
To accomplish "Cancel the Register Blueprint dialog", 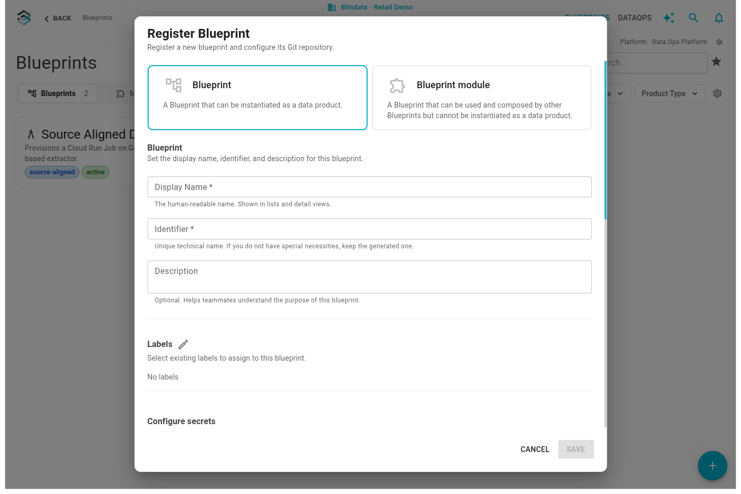I will point(535,449).
